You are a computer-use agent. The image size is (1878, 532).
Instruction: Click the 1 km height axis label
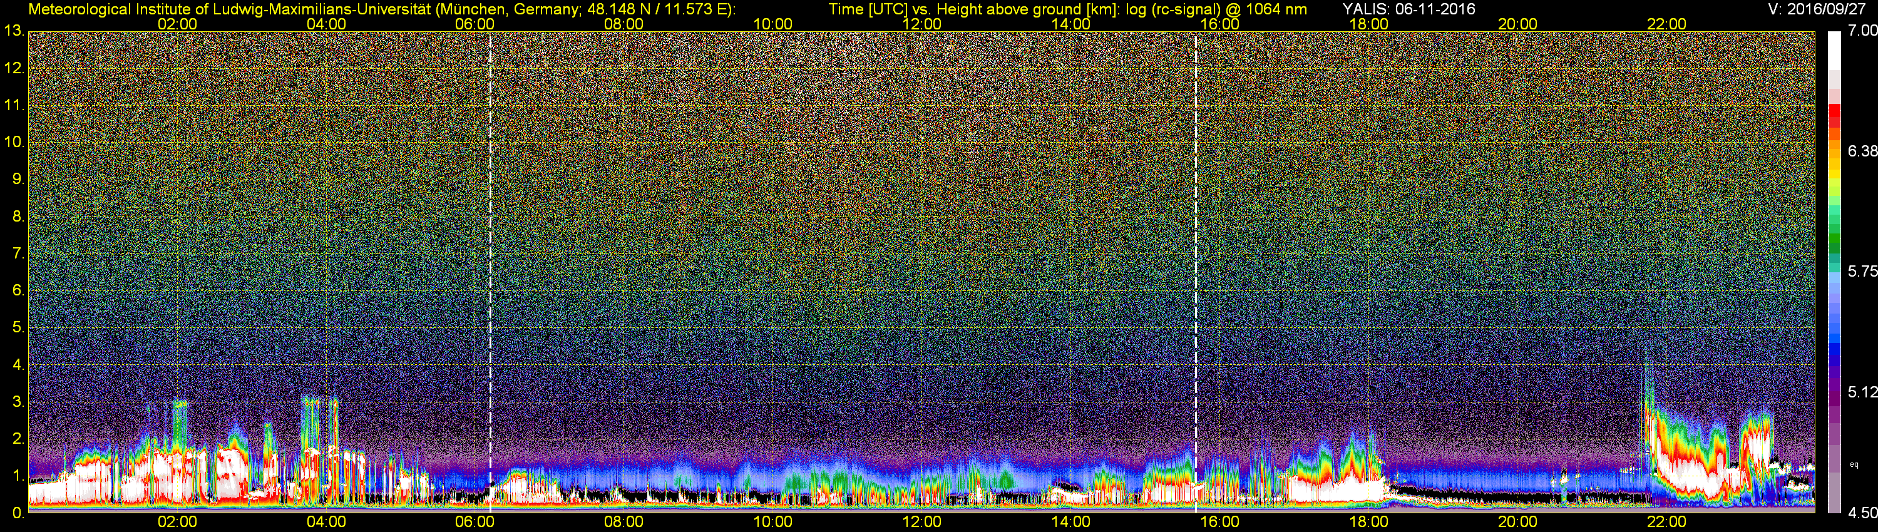pos(18,476)
